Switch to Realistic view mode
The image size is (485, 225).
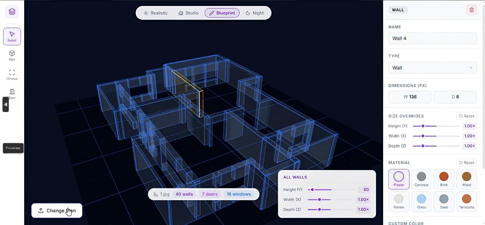click(155, 13)
